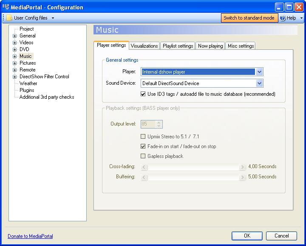Click the MediaPortal title bar app icon
The image size is (306, 246).
tap(6, 7)
